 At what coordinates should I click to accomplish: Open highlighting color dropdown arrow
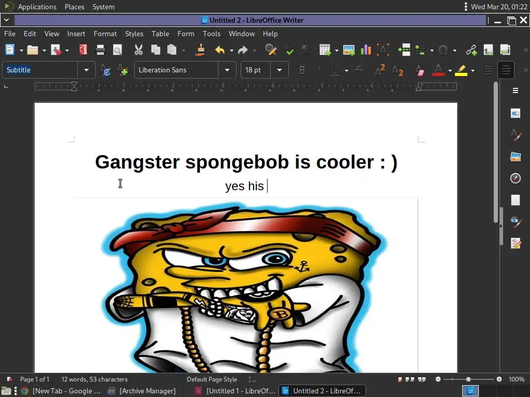tap(473, 70)
